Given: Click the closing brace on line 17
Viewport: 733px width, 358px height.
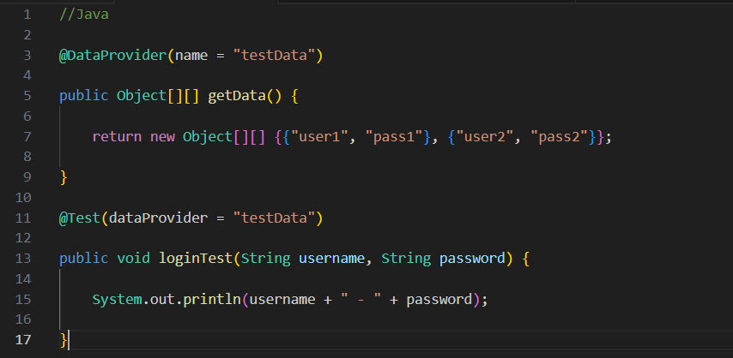Looking at the screenshot, I should [63, 340].
